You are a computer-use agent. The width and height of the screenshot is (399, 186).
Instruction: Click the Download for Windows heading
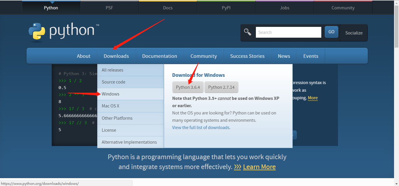point(199,75)
